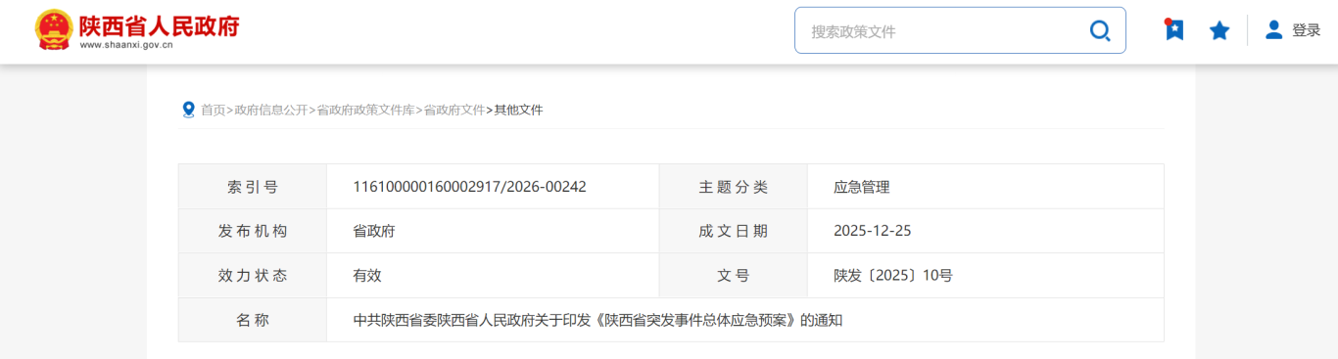Focus the 搜索政策文件 search field

click(960, 30)
